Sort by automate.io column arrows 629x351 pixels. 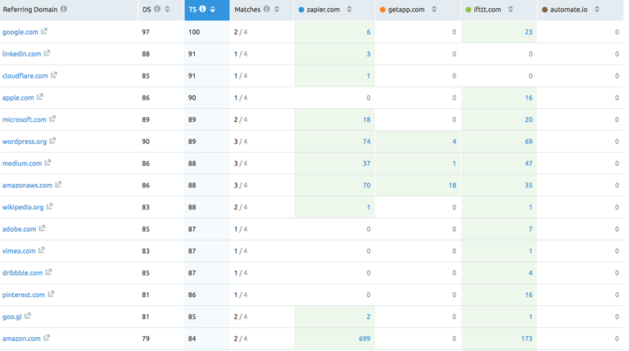(597, 9)
